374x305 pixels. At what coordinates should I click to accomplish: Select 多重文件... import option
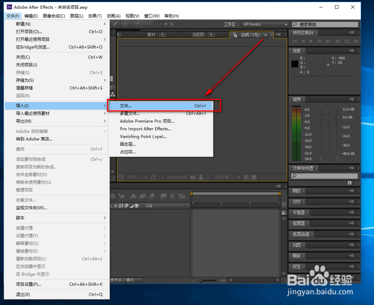160,113
